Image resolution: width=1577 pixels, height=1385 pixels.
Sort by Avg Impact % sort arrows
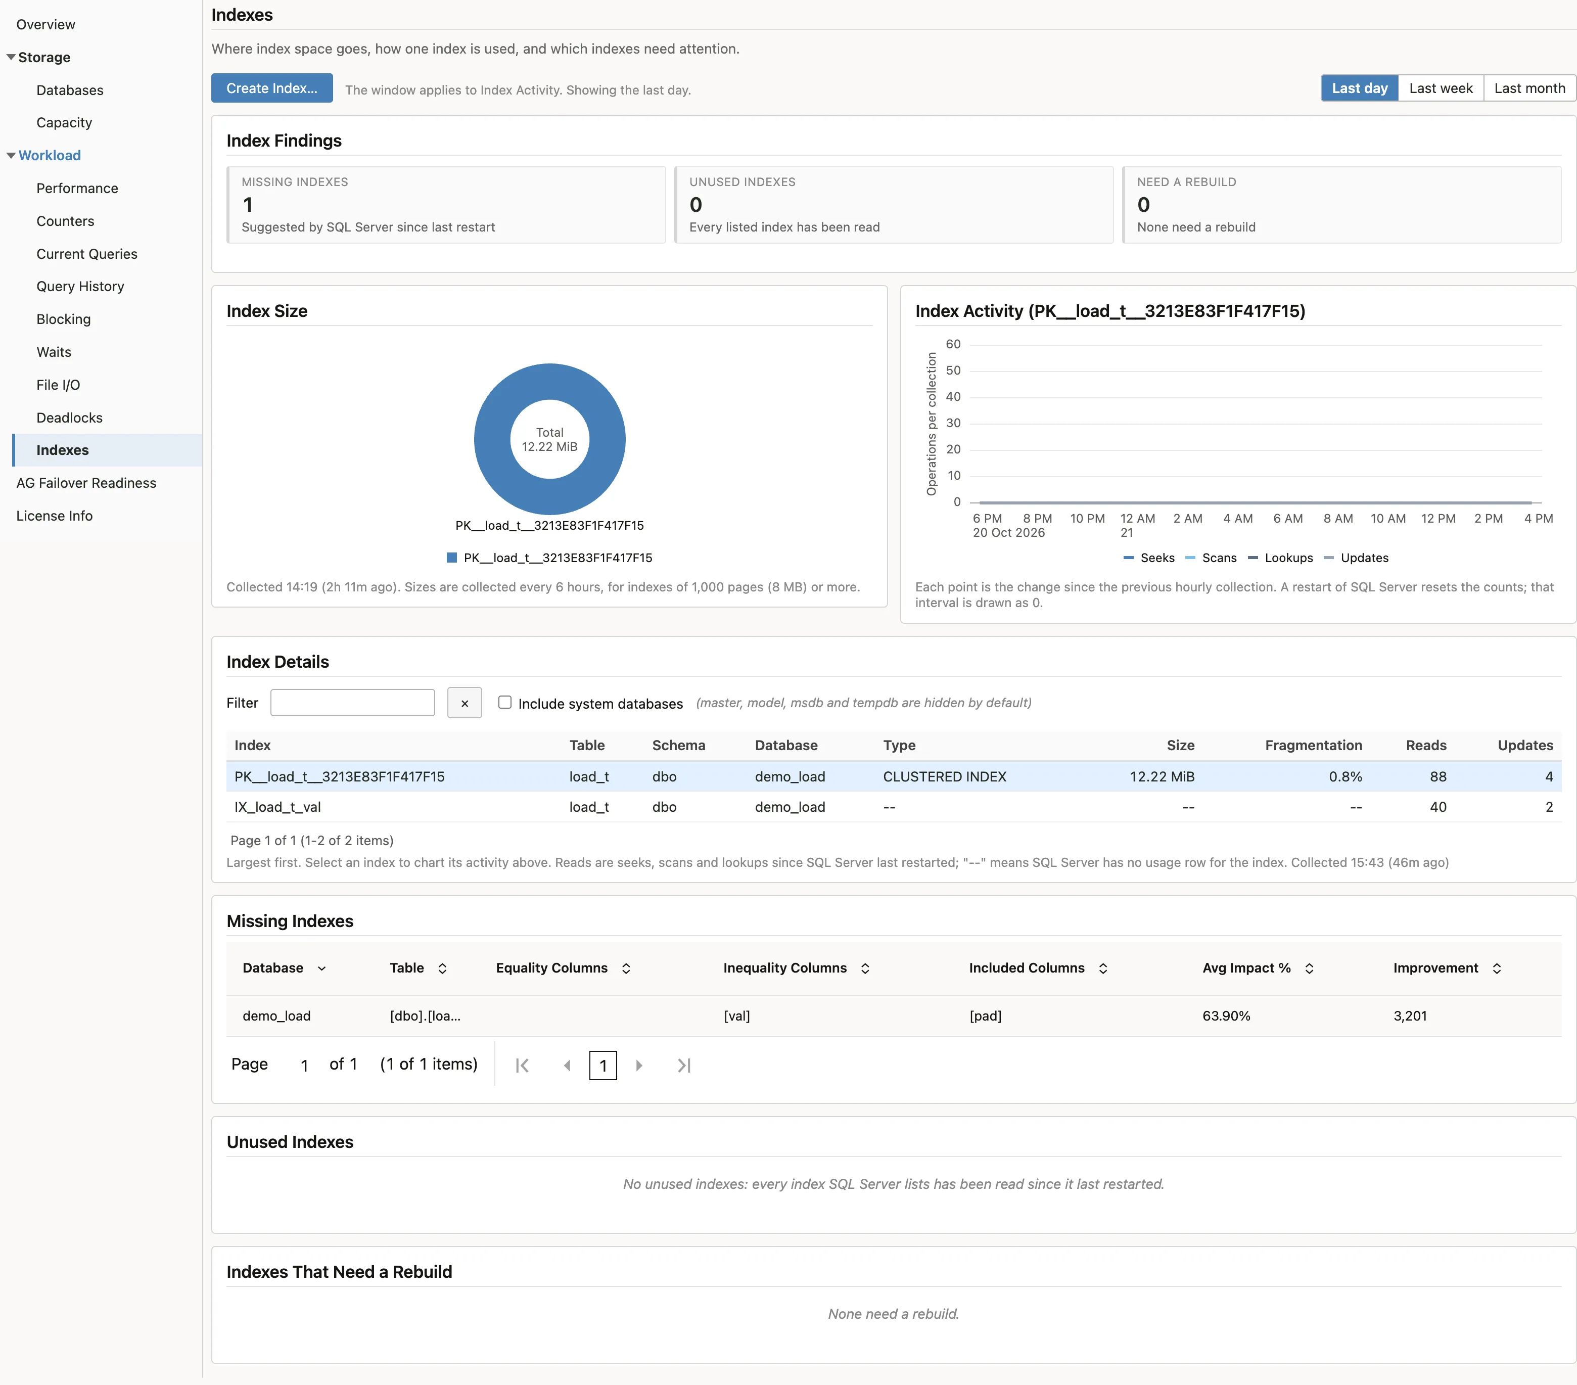(1309, 968)
